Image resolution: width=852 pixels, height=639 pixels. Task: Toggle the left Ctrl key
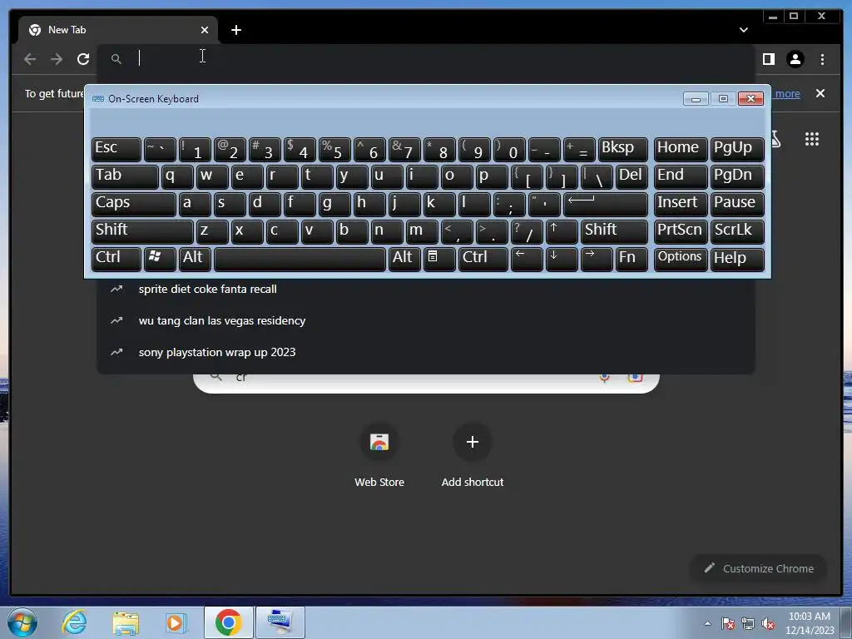click(x=116, y=260)
